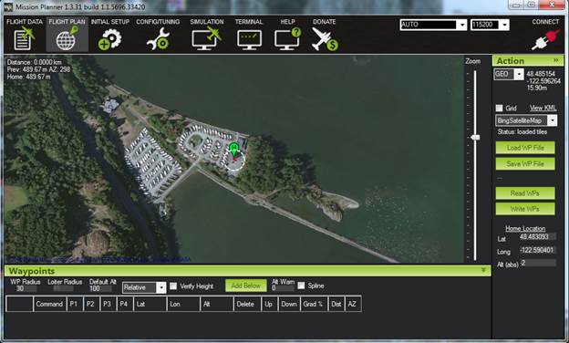Open the View KML link
The width and height of the screenshot is (569, 343).
click(543, 108)
